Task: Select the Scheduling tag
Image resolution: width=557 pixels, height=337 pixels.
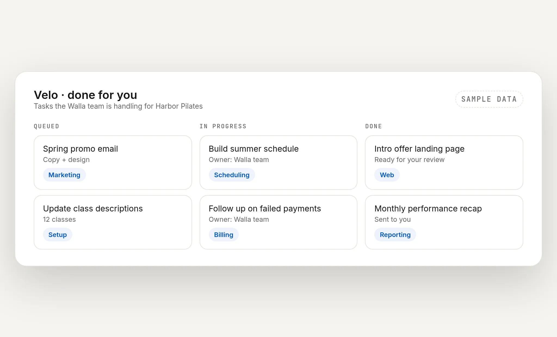Action: (x=232, y=175)
